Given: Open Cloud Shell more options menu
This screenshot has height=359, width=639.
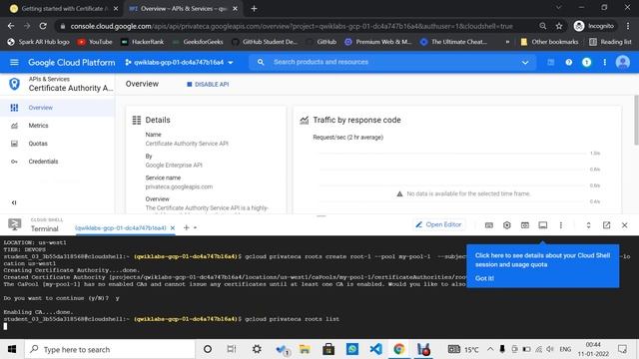Looking at the screenshot, I should coord(561,225).
